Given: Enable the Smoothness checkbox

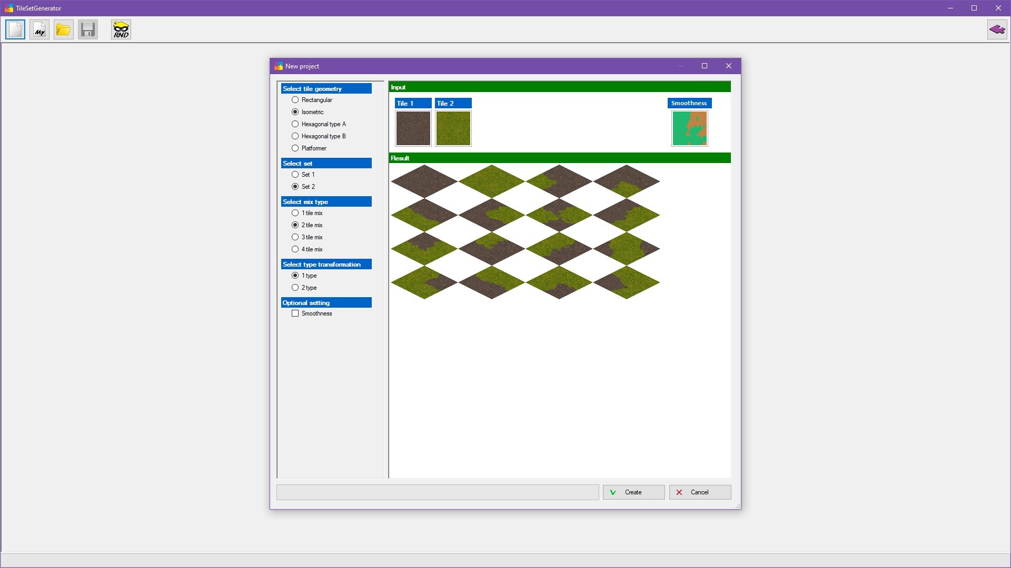Looking at the screenshot, I should click(295, 313).
